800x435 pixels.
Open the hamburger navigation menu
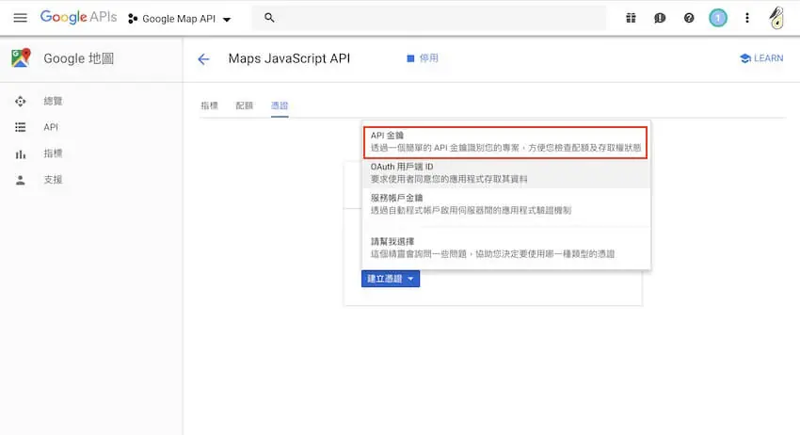(20, 19)
